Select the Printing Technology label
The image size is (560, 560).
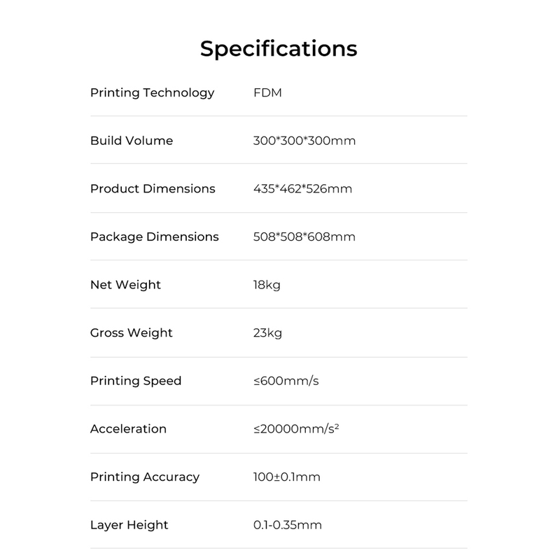tap(152, 93)
